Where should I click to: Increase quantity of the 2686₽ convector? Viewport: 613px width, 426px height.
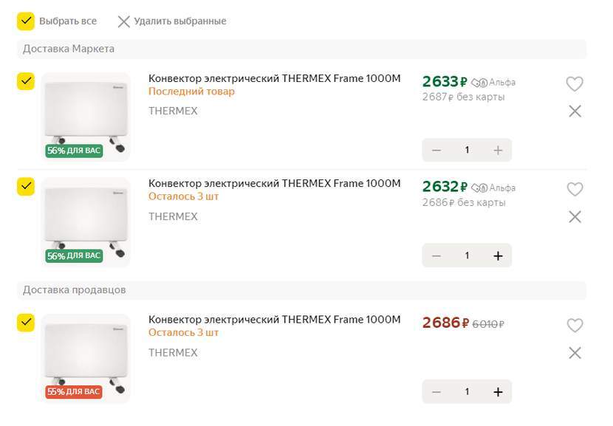click(x=498, y=392)
